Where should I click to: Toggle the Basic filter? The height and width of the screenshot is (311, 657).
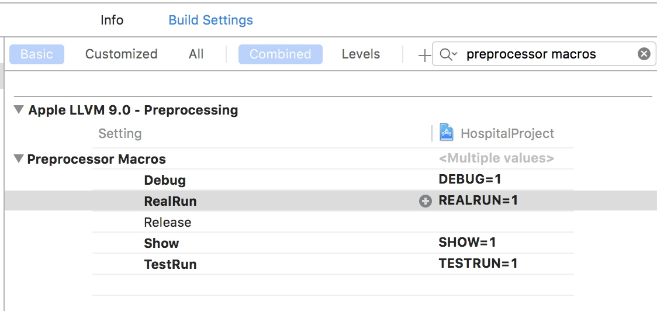click(37, 54)
